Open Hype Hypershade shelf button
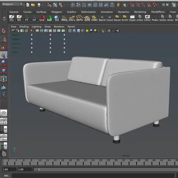Viewport: 178px width, 178px height. 132,18
